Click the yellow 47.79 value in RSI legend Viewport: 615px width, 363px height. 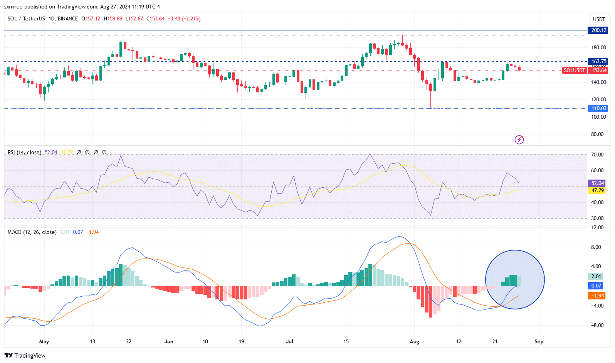[x=67, y=152]
